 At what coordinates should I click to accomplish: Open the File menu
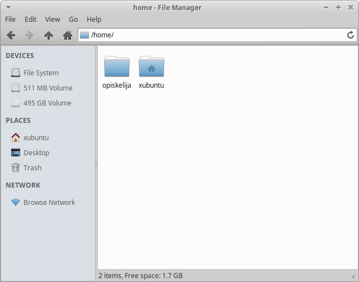(x=10, y=19)
